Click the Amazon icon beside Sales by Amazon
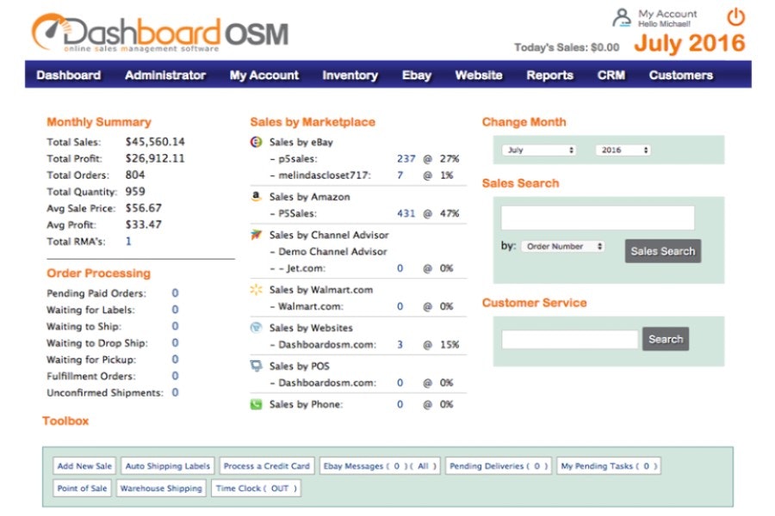The image size is (775, 516). pos(256,196)
